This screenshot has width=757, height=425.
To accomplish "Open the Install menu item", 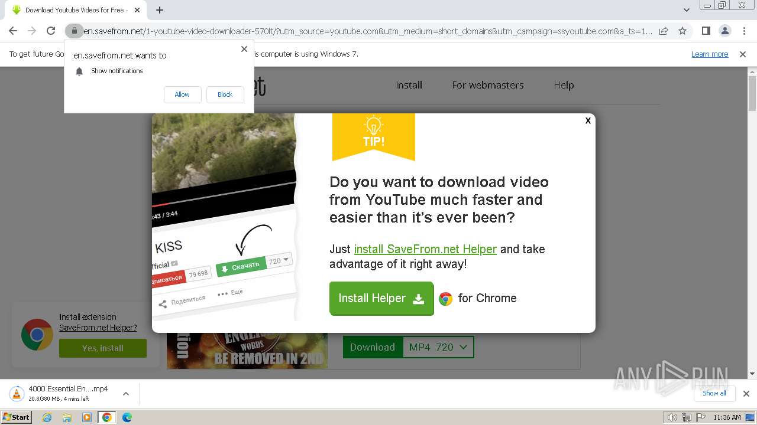I will [x=409, y=85].
